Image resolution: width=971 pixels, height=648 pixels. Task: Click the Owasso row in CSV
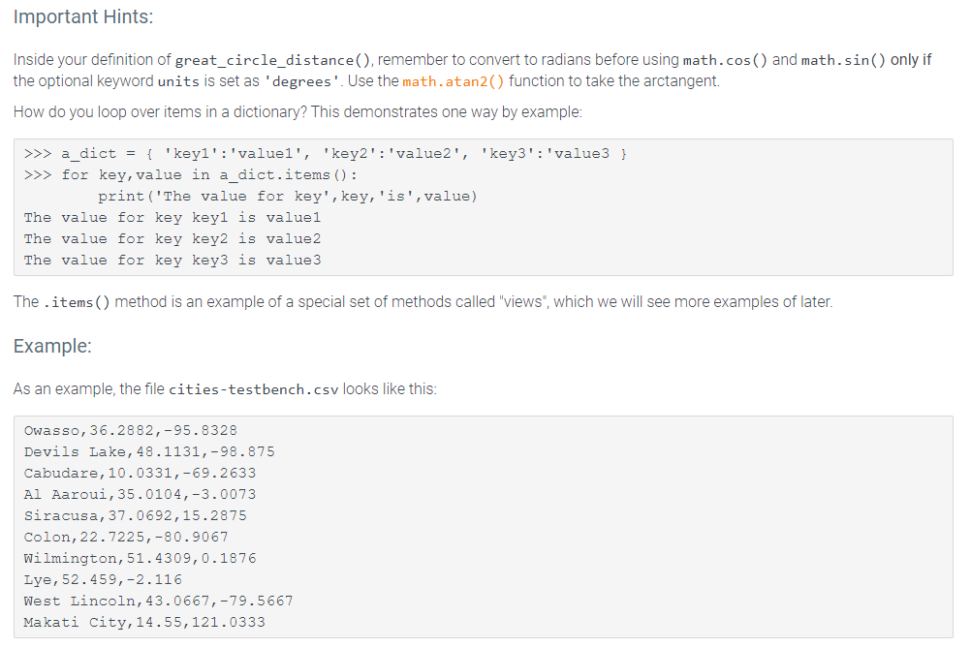point(131,431)
